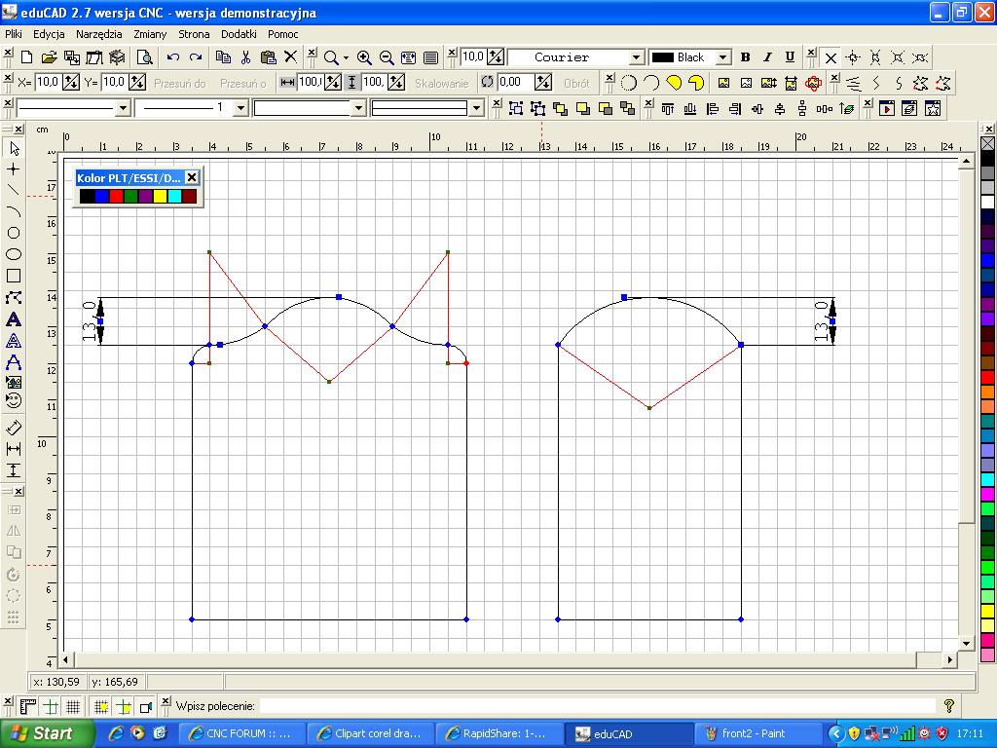Open the Zmiany menu
Image resolution: width=997 pixels, height=748 pixels.
coord(150,34)
